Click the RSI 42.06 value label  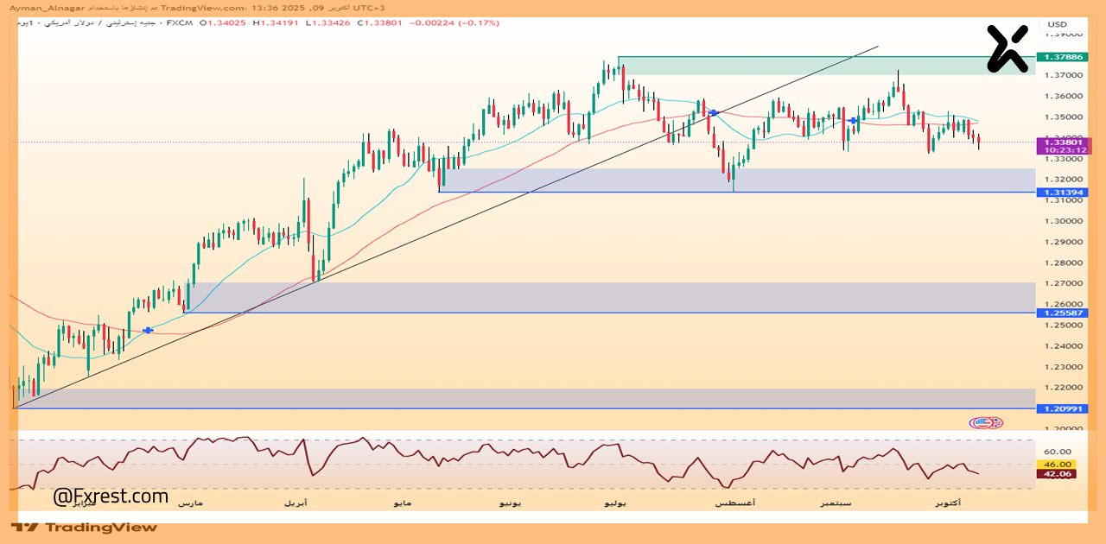[x=1057, y=473]
